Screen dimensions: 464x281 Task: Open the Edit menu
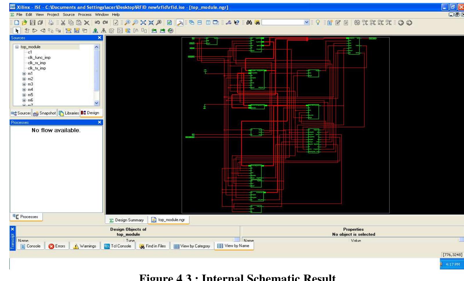click(x=29, y=14)
